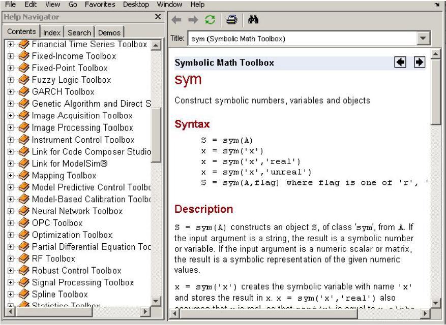Open find in page binoculars icon
Viewport: 446px width, 325px height.
point(253,20)
